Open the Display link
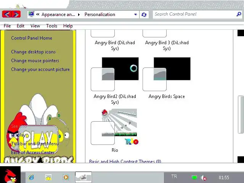This screenshot has width=244, height=183. pyautogui.click(x=18, y=135)
